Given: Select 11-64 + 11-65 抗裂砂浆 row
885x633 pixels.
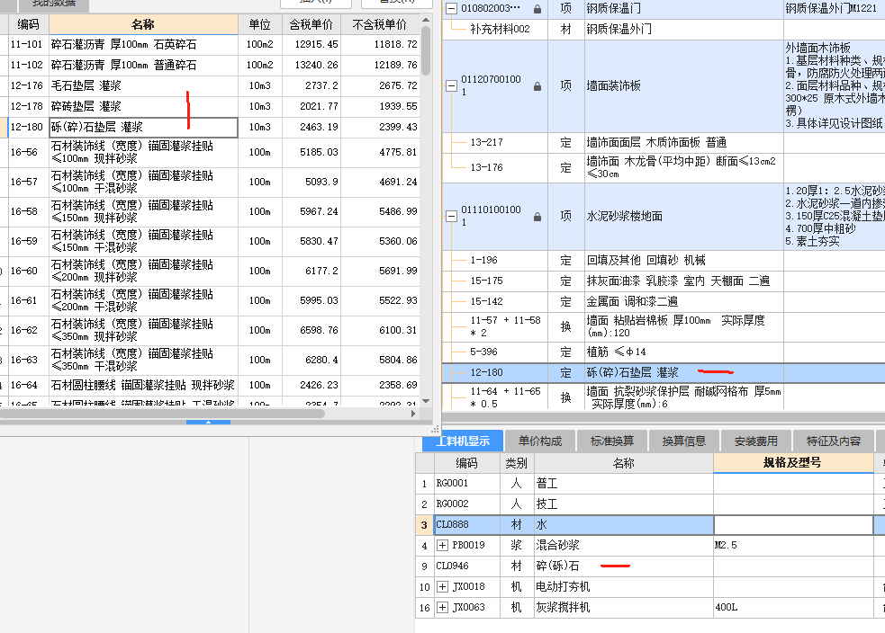Looking at the screenshot, I should (x=664, y=397).
